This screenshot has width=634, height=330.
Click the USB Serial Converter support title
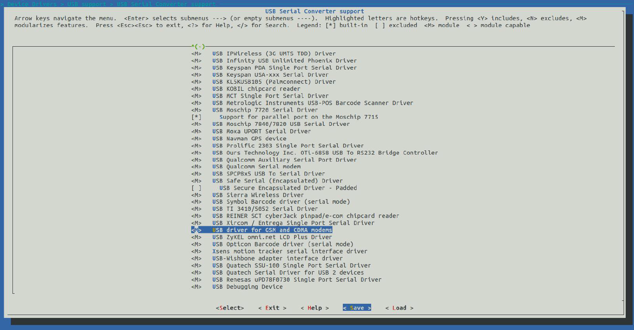click(x=315, y=11)
